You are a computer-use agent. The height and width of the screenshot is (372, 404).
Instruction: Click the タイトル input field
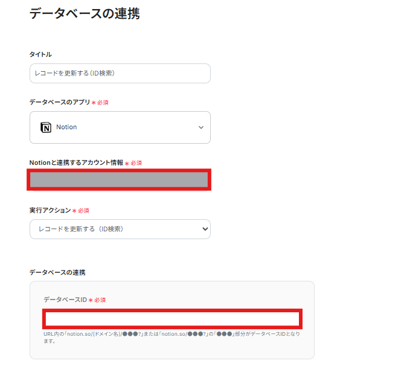(x=120, y=73)
